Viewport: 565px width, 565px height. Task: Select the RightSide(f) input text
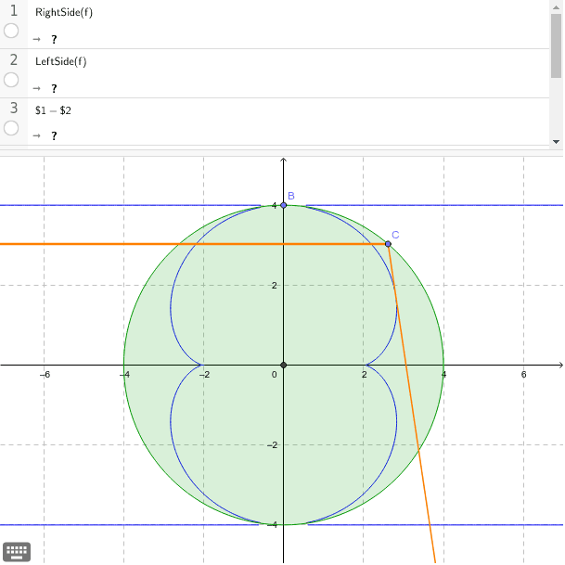(x=64, y=12)
